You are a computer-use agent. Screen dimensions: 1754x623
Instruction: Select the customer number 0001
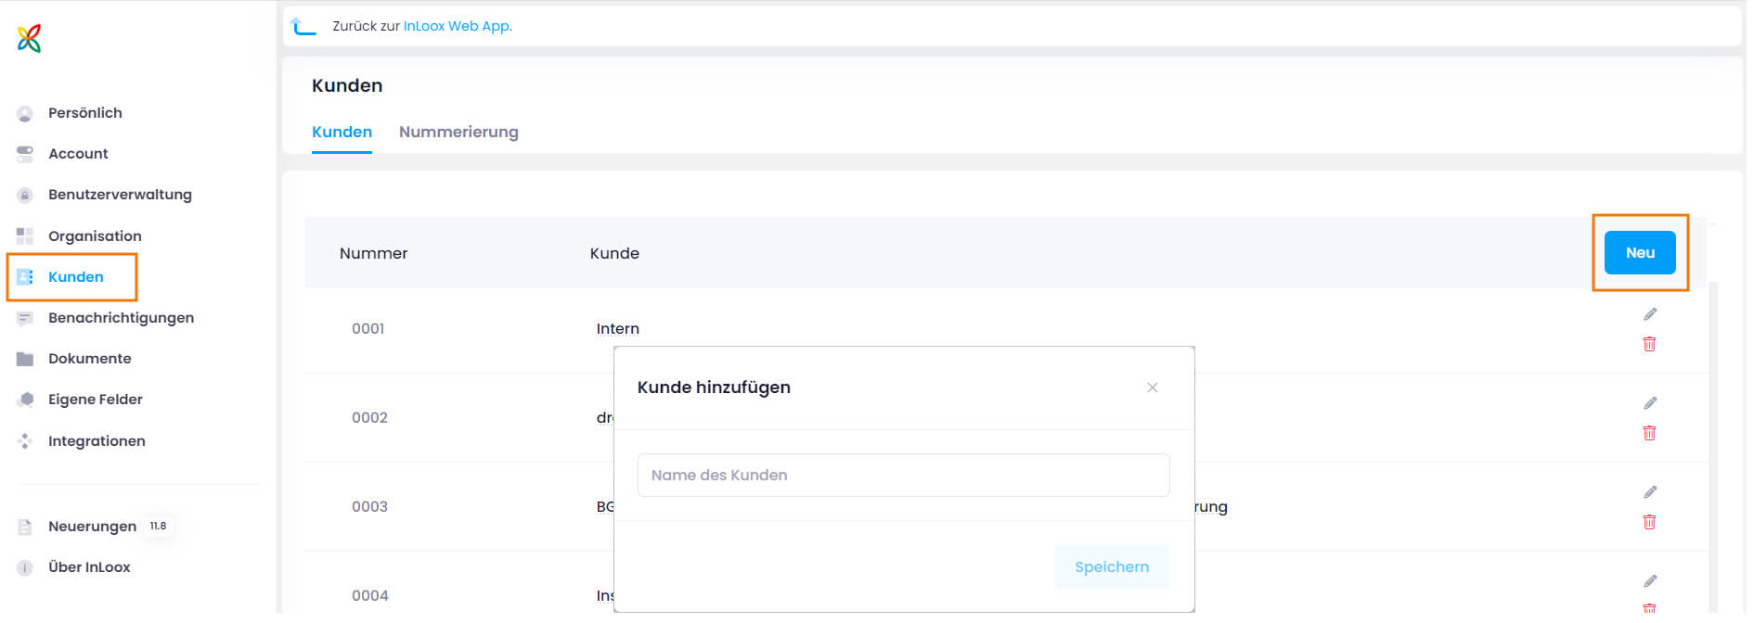coord(368,328)
